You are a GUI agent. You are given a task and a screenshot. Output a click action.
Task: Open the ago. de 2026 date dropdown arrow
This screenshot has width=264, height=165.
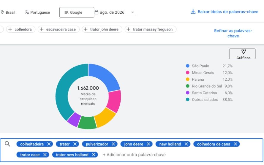[132, 12]
